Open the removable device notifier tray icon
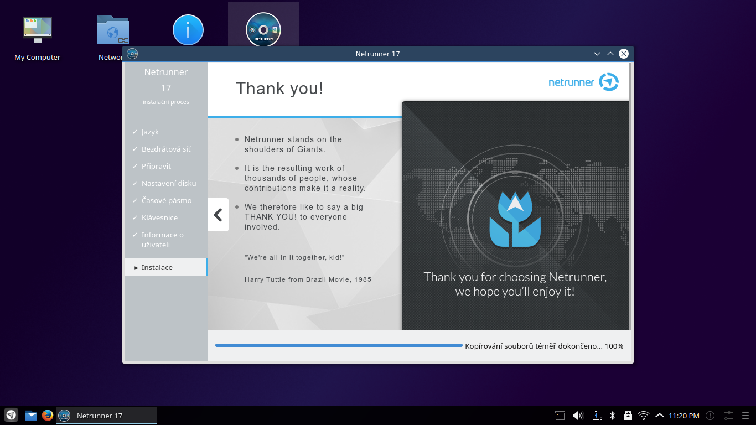The width and height of the screenshot is (756, 425). point(628,416)
